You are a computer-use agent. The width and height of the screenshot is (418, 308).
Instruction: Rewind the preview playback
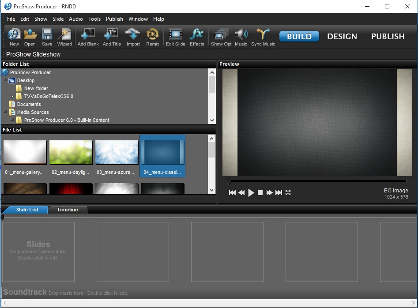tap(241, 193)
